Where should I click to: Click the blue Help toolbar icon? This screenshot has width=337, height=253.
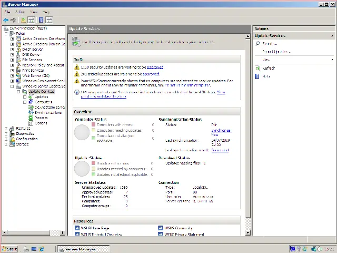point(41,20)
